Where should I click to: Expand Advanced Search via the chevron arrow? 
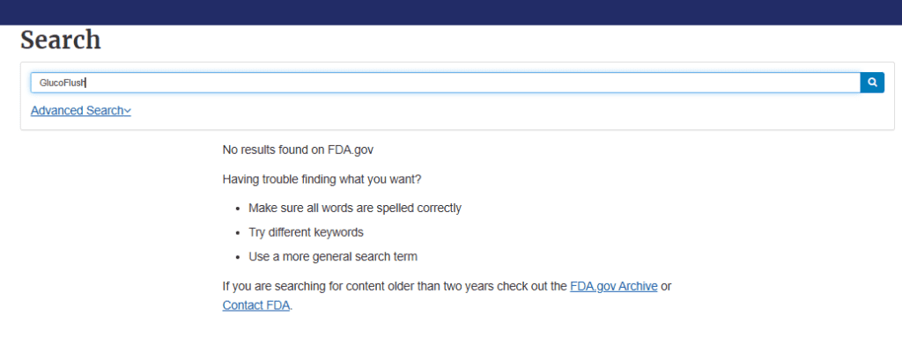coord(128,110)
